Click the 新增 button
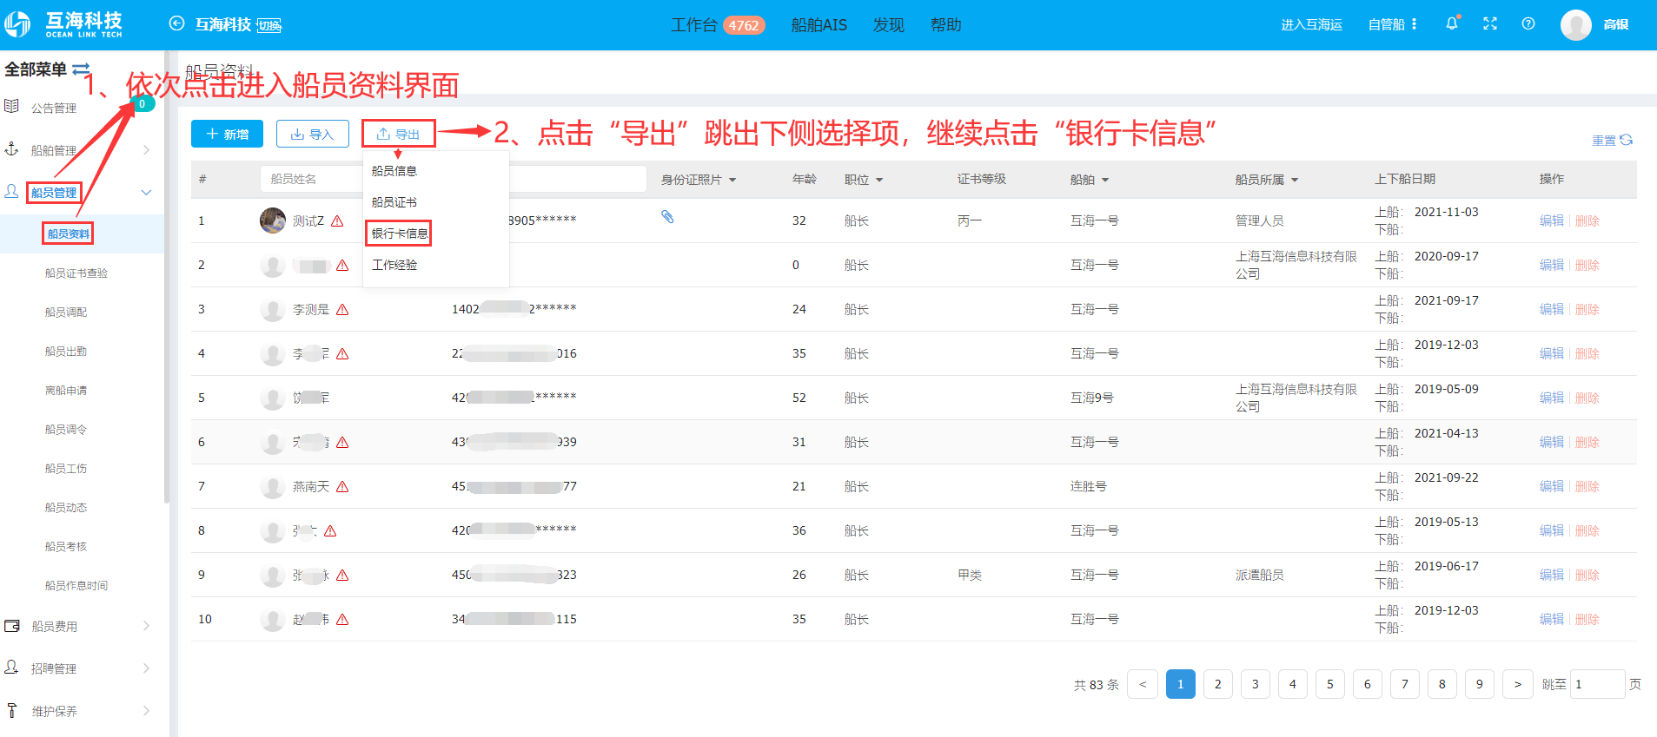The width and height of the screenshot is (1657, 737). point(227,134)
